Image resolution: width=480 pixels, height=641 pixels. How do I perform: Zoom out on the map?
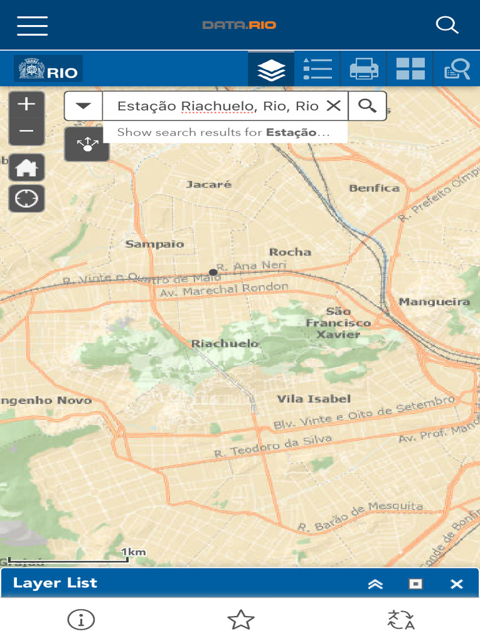click(x=26, y=131)
